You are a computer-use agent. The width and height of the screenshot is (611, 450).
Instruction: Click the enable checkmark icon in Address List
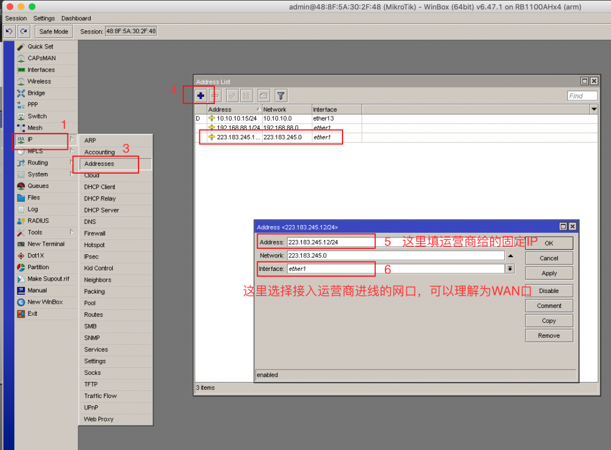[x=232, y=95]
